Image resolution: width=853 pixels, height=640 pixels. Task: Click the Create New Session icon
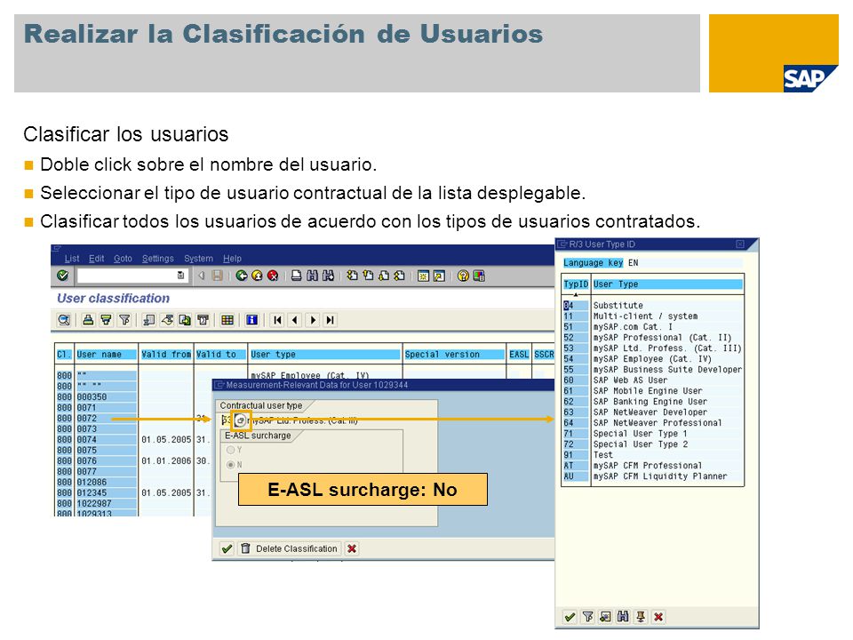click(423, 276)
